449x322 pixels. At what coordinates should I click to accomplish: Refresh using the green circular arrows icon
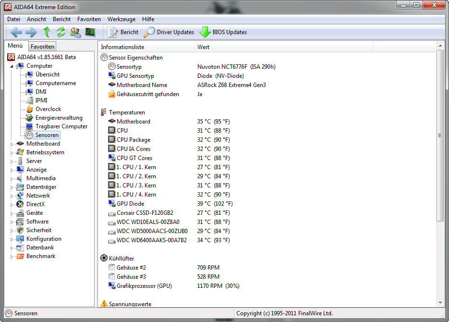click(x=61, y=32)
